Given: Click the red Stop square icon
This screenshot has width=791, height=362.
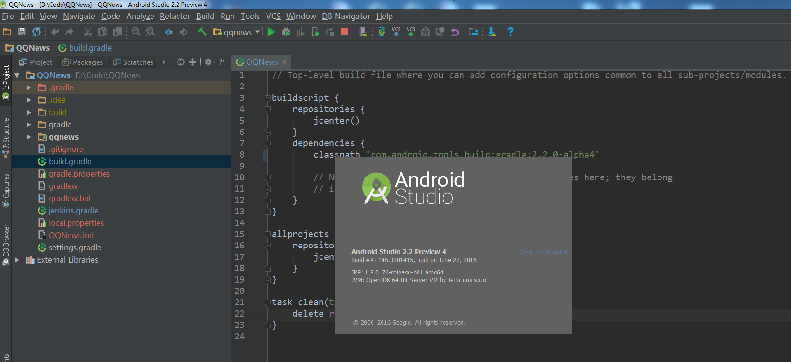Looking at the screenshot, I should (x=345, y=32).
